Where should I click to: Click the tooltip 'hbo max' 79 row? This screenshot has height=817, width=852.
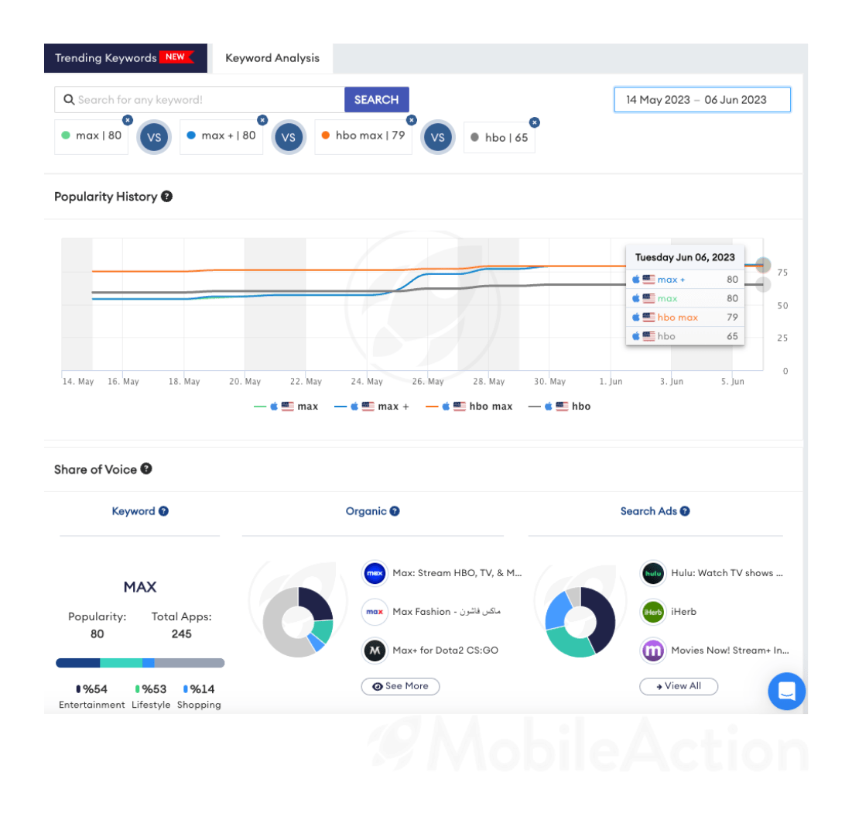685,317
